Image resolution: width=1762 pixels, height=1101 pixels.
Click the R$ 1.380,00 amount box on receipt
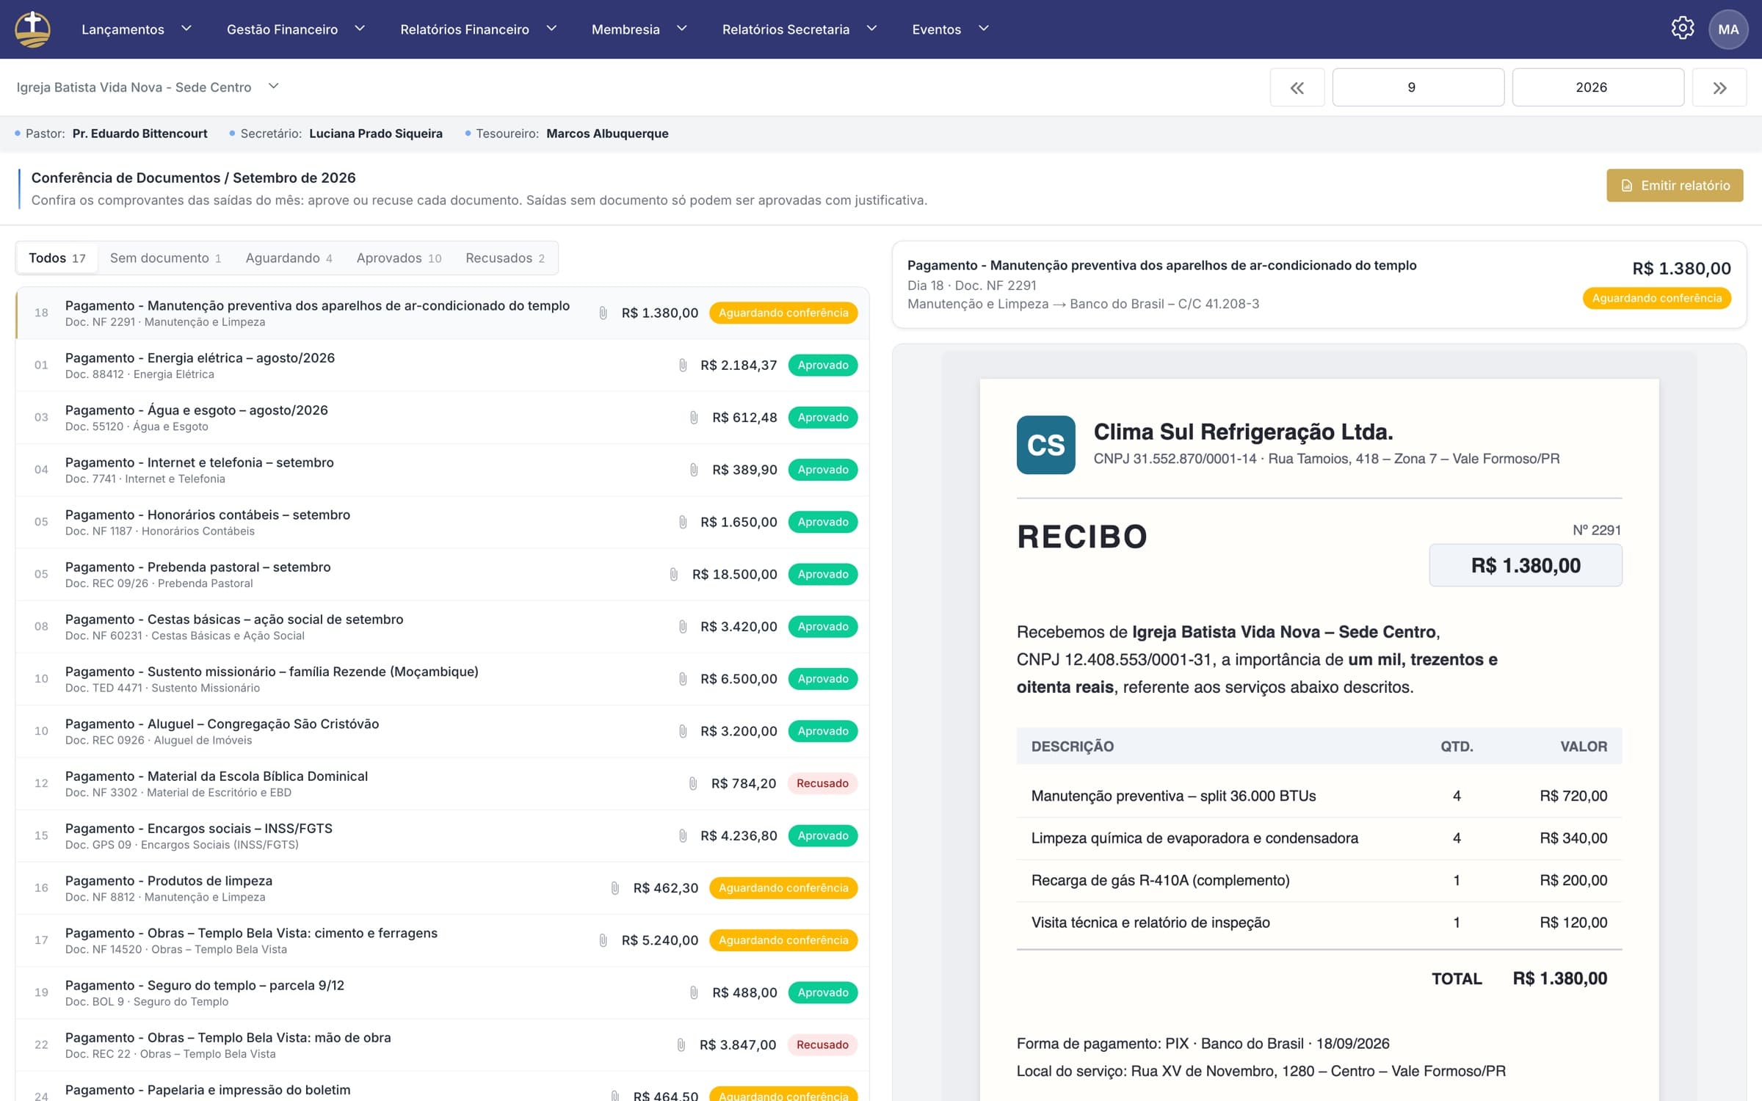(x=1526, y=565)
